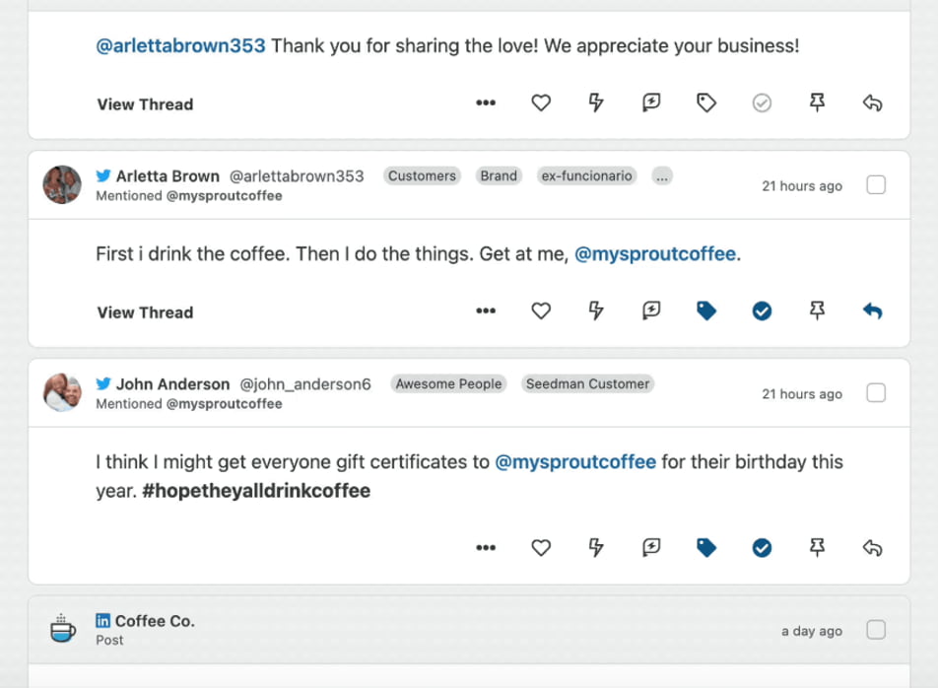This screenshot has height=688, width=938.
Task: Click the Twitter icon beside Arletta Brown's name
Action: click(102, 175)
